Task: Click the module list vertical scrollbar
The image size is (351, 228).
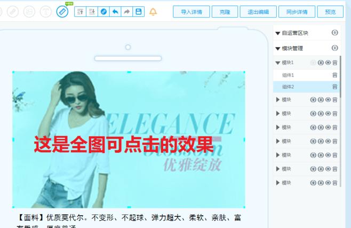Action: click(340, 77)
